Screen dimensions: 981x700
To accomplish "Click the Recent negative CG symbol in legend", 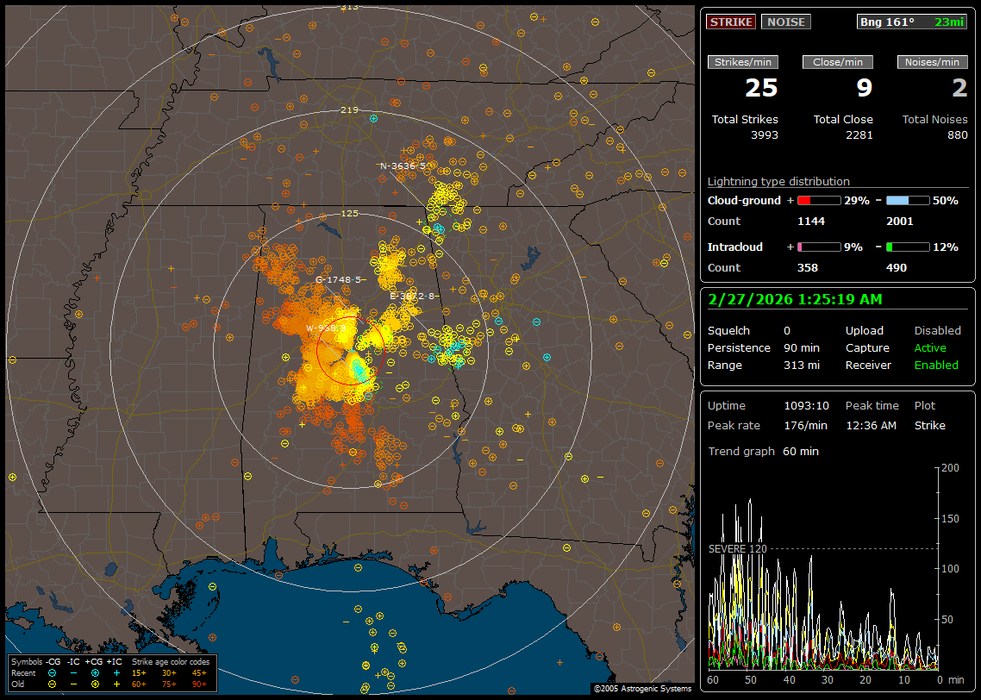I will [53, 672].
